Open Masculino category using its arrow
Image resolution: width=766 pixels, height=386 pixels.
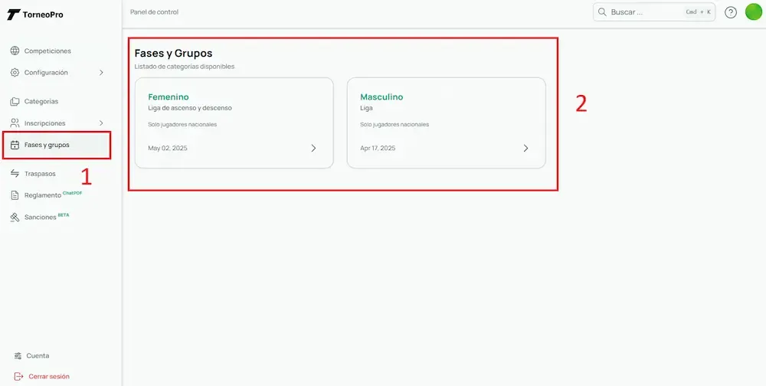[525, 149]
